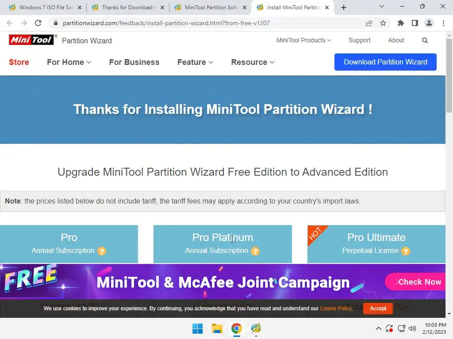
Task: Open the Chrome profile avatar
Action: (429, 23)
